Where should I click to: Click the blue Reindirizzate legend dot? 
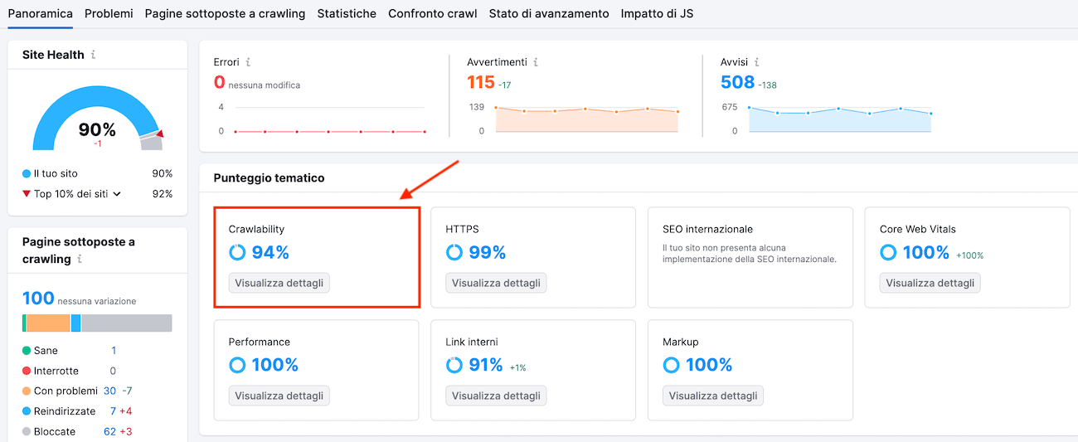point(27,411)
